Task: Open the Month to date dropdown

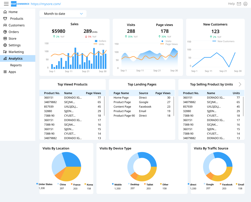Action: point(63,14)
